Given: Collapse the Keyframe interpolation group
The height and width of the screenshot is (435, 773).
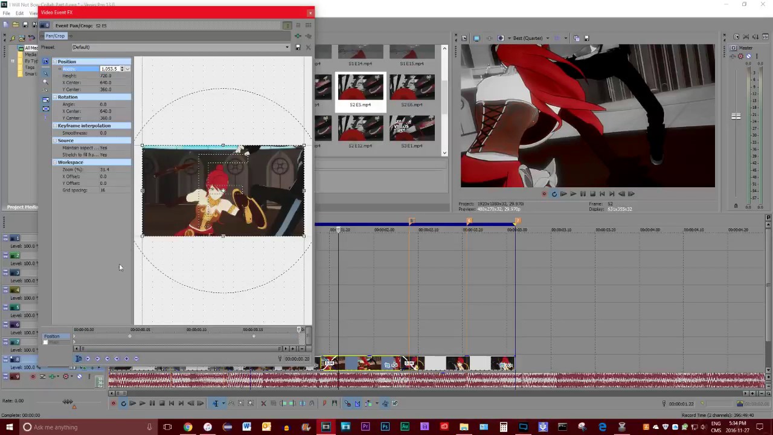Looking at the screenshot, I should coord(55,126).
